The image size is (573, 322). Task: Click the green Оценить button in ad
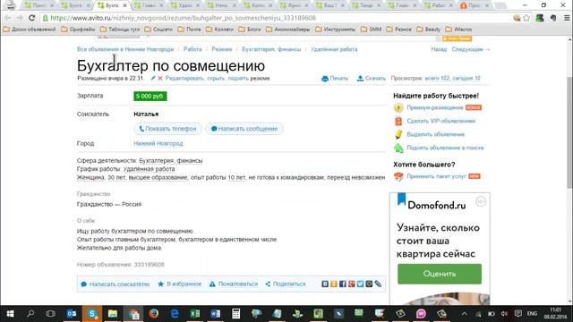(x=440, y=274)
